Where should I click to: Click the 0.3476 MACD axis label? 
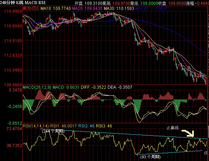coord(15,90)
